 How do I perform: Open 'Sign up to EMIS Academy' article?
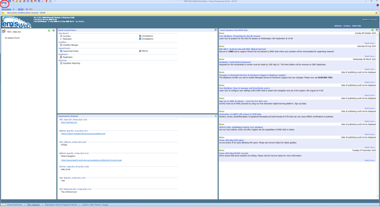click(243, 101)
